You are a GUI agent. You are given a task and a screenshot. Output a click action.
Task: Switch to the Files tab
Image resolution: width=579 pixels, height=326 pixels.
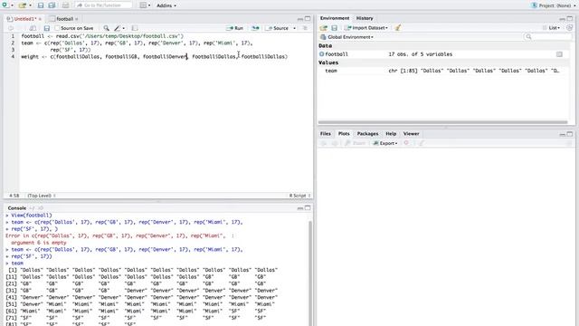coord(326,134)
